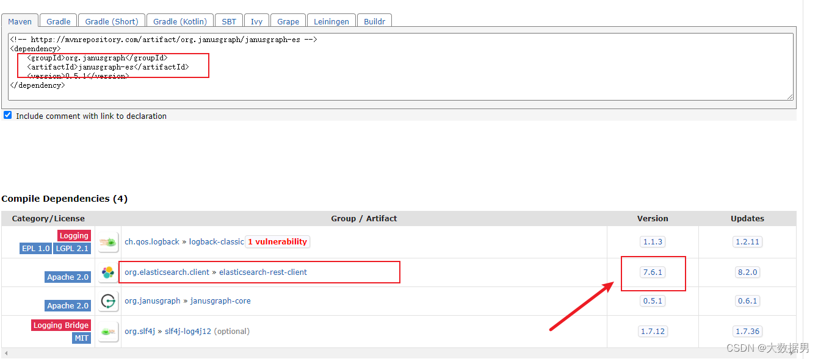Viewport: 818px width, 359px height.
Task: Click the Group / Artifact column header
Action: (x=364, y=218)
